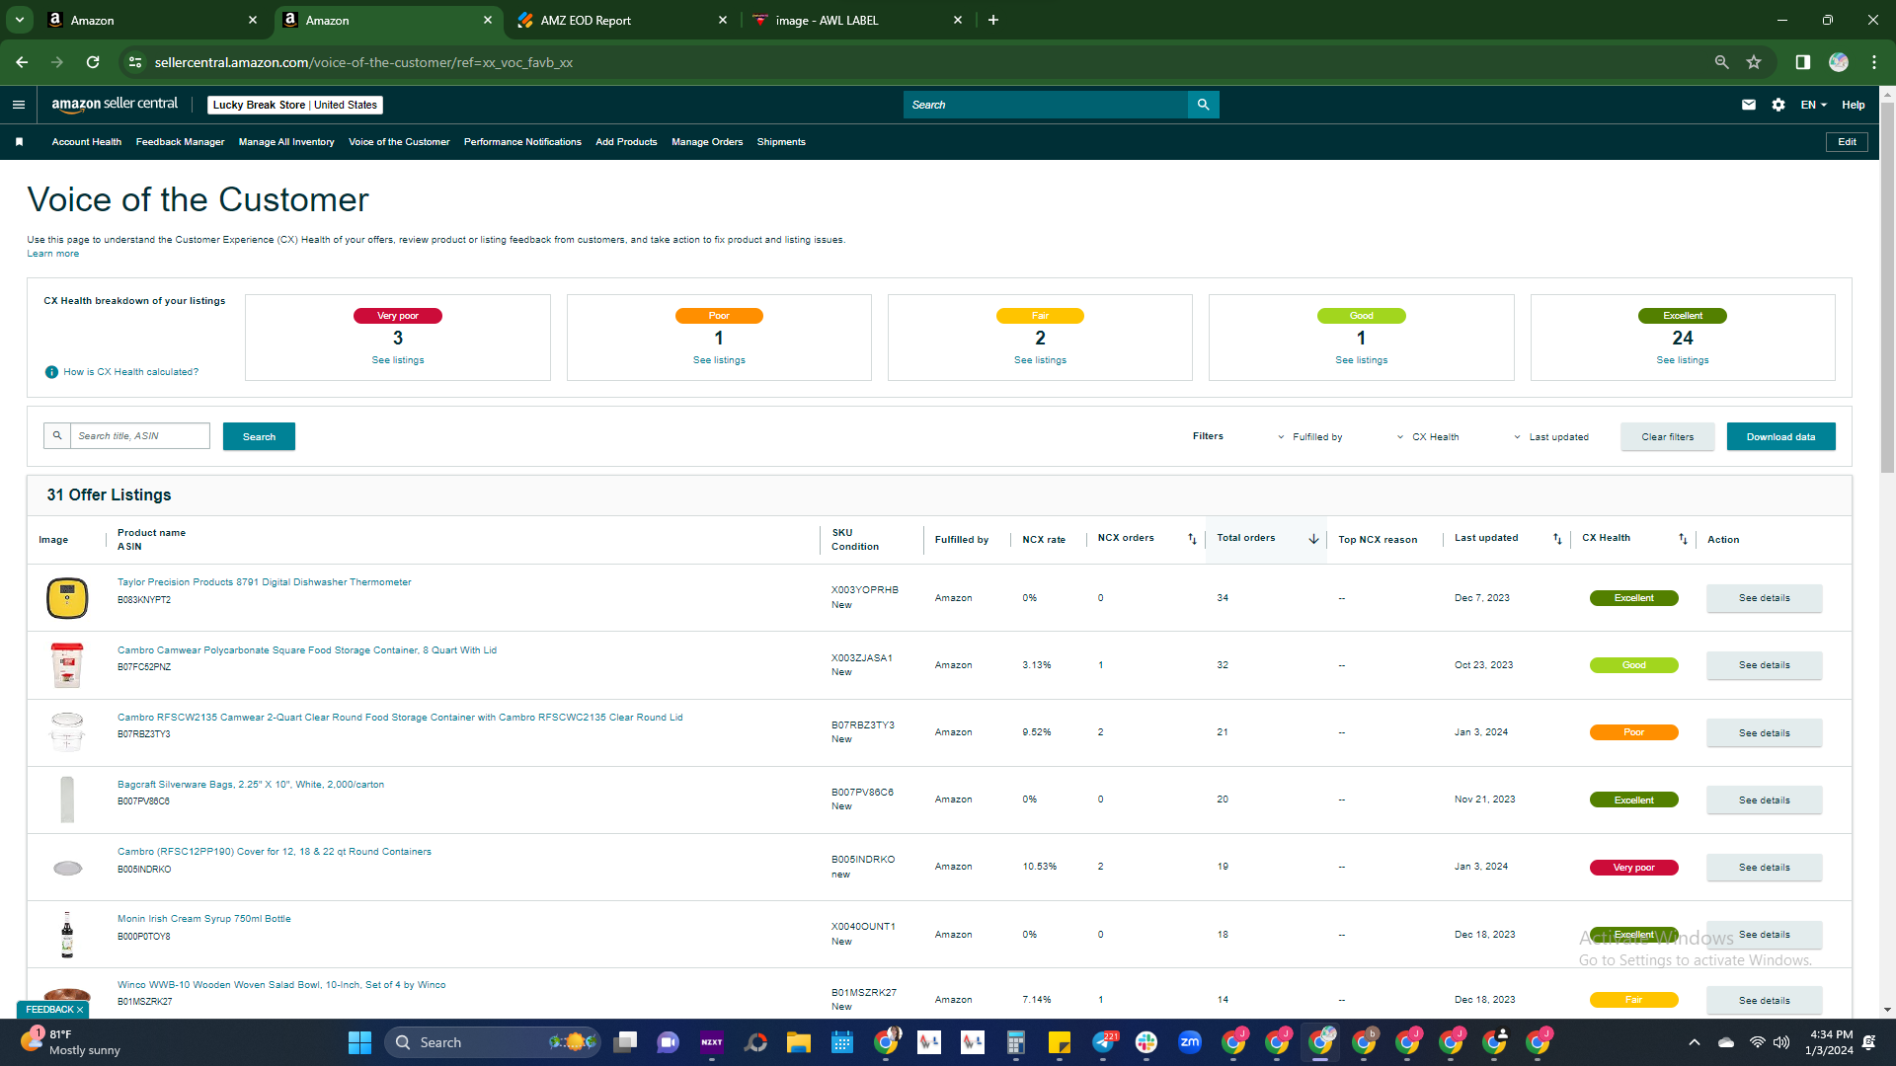This screenshot has width=1896, height=1066.
Task: Click the bookmark icon in favorites bar
Action: coord(19,142)
